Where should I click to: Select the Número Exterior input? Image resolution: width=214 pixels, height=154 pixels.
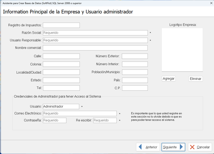tap(134, 56)
